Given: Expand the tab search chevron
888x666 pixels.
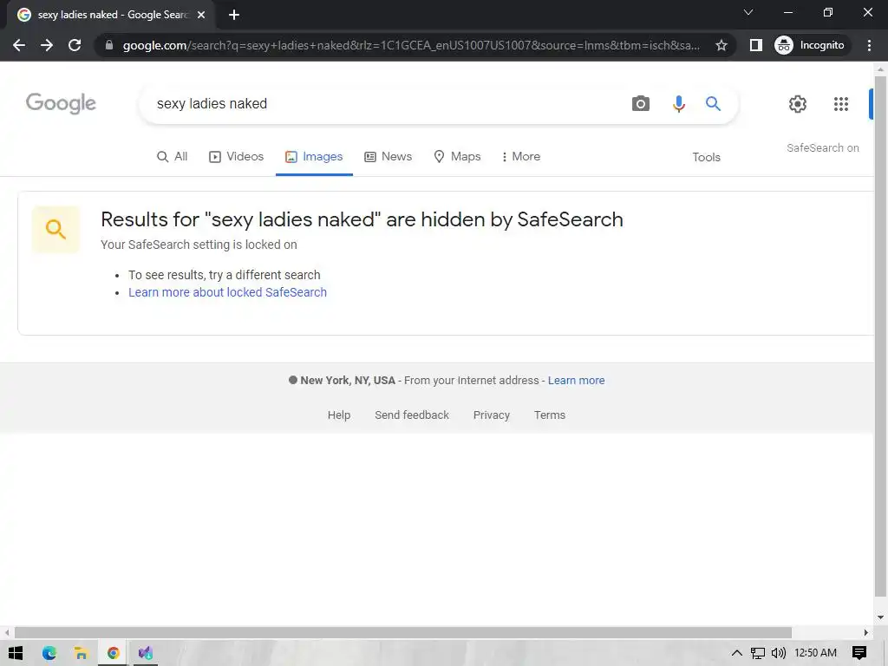Looking at the screenshot, I should (748, 12).
